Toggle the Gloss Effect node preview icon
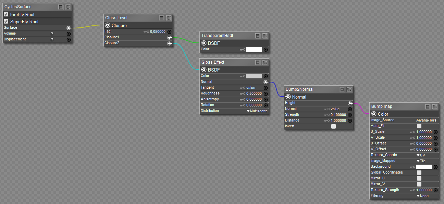 click(265, 62)
